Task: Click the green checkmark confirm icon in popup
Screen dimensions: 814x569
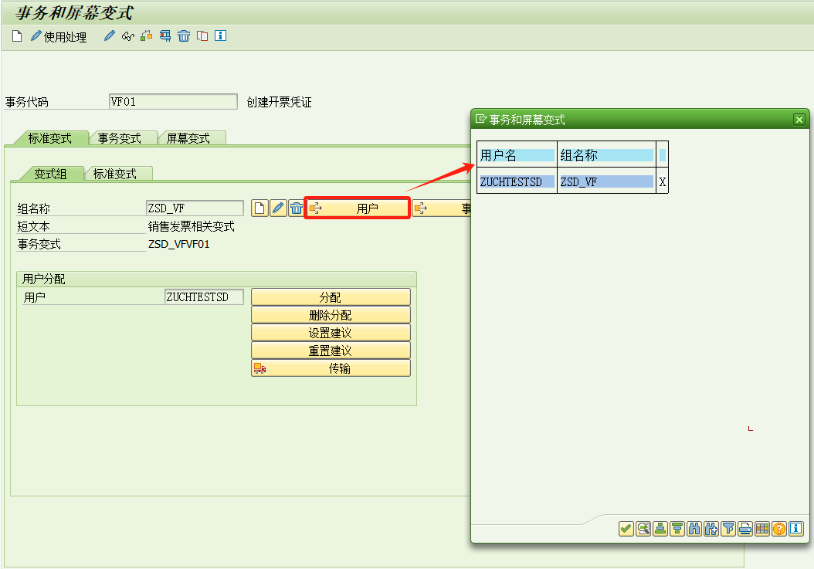Action: pyautogui.click(x=626, y=529)
